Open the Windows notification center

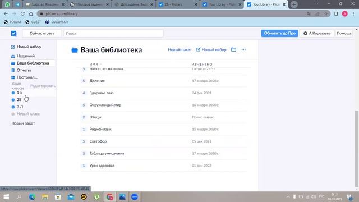349,197
